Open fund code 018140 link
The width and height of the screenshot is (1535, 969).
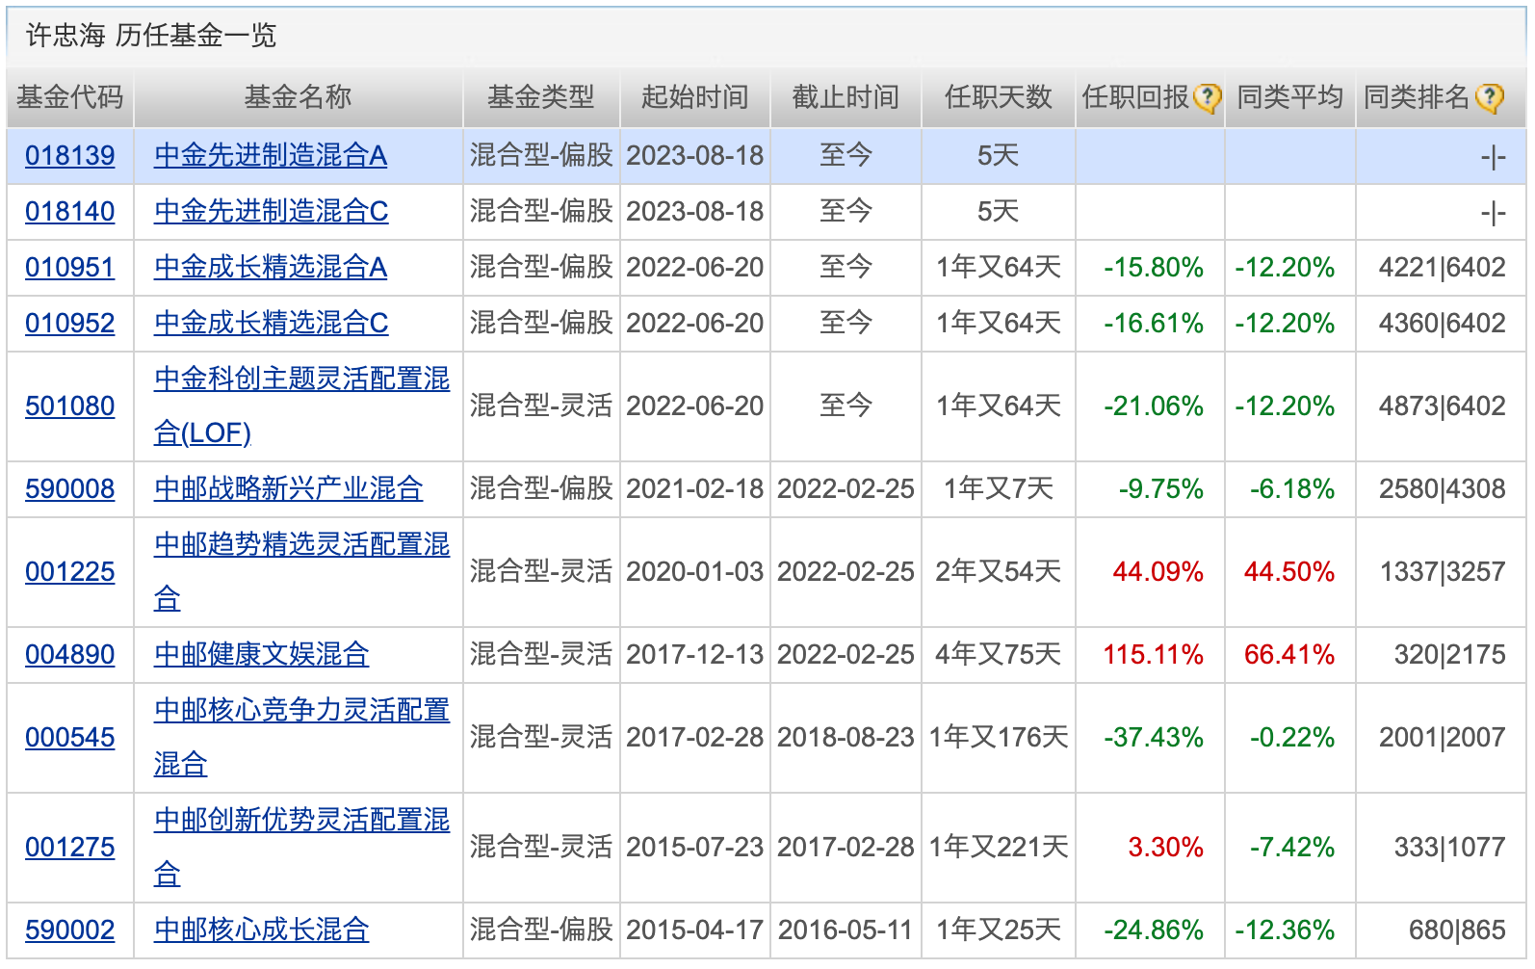pyautogui.click(x=70, y=212)
